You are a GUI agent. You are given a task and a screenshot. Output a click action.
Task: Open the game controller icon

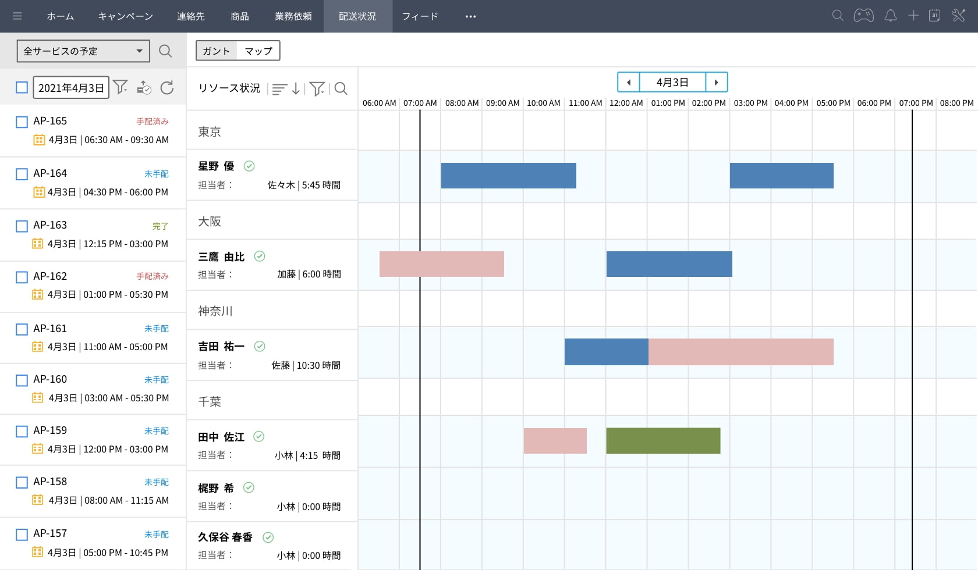863,16
